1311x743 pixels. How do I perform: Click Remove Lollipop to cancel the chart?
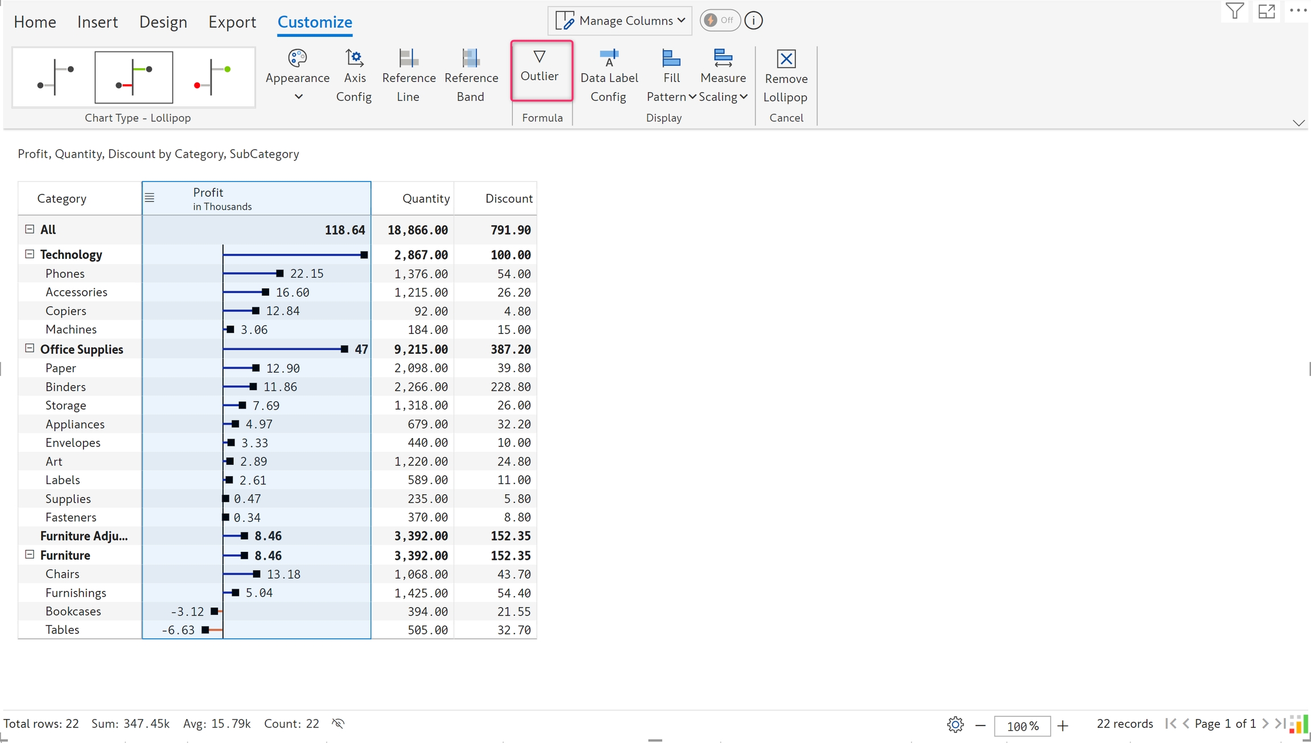click(x=786, y=76)
